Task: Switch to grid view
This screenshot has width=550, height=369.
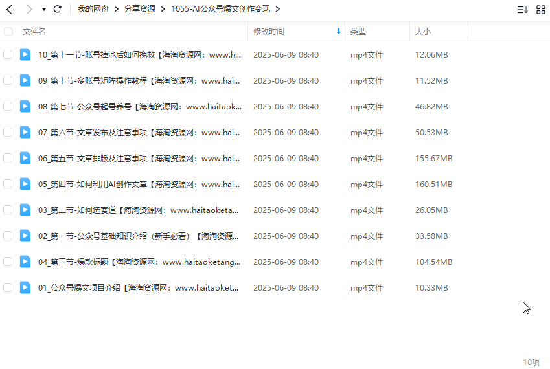Action: click(541, 10)
